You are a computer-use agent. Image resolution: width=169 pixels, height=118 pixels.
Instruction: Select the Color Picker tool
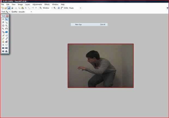click(6, 39)
